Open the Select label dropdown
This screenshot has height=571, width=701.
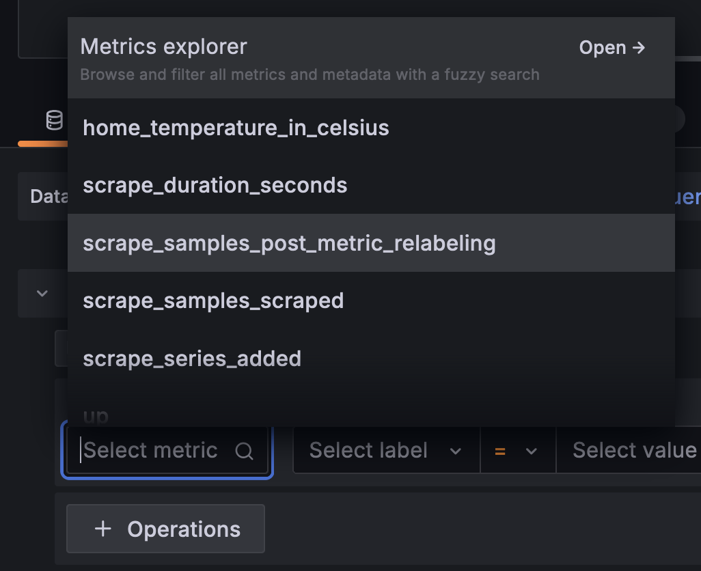(386, 450)
